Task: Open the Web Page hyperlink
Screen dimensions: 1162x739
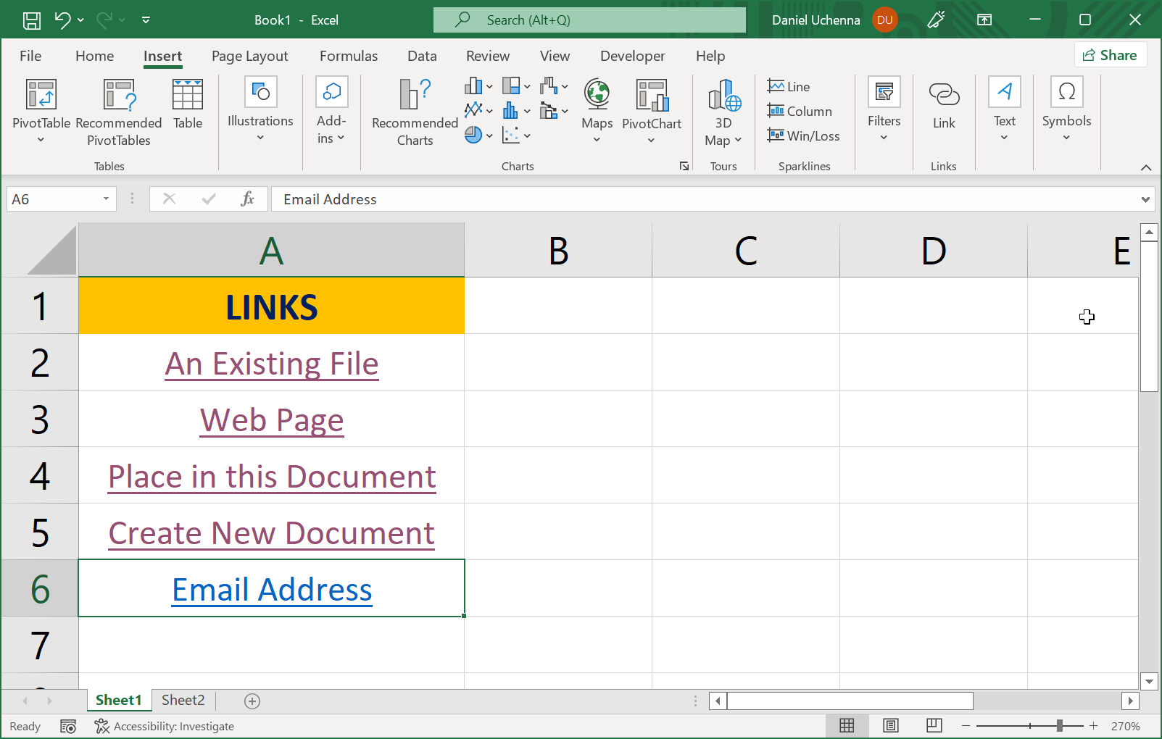Action: point(271,419)
